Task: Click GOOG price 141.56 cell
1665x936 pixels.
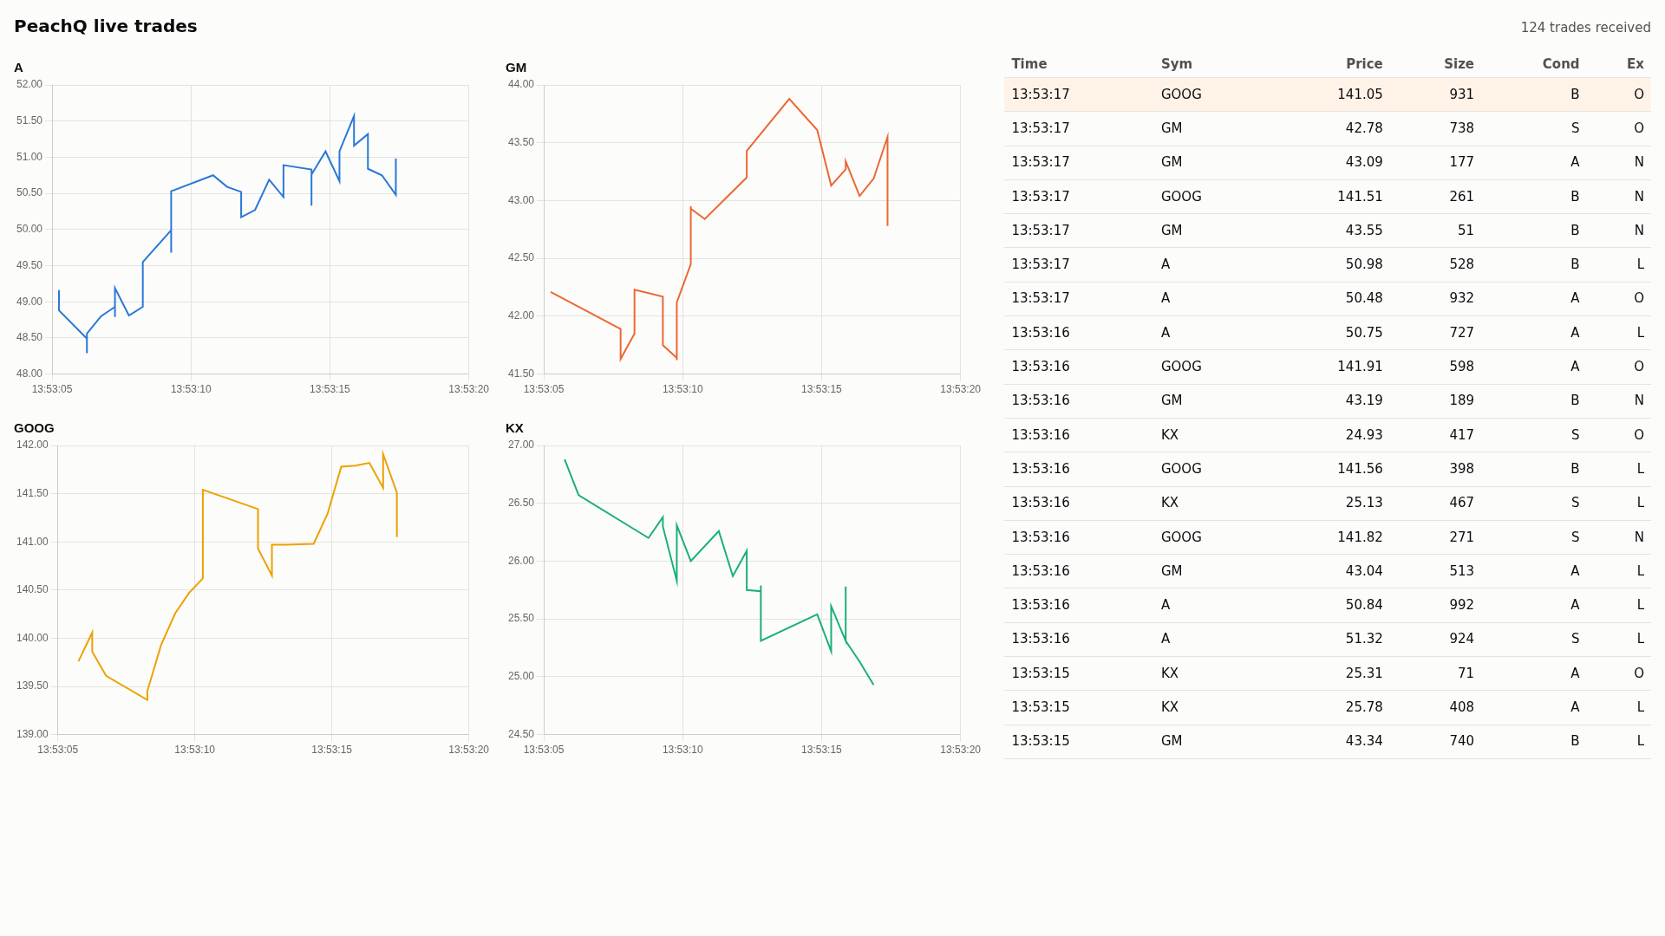Action: [1360, 469]
